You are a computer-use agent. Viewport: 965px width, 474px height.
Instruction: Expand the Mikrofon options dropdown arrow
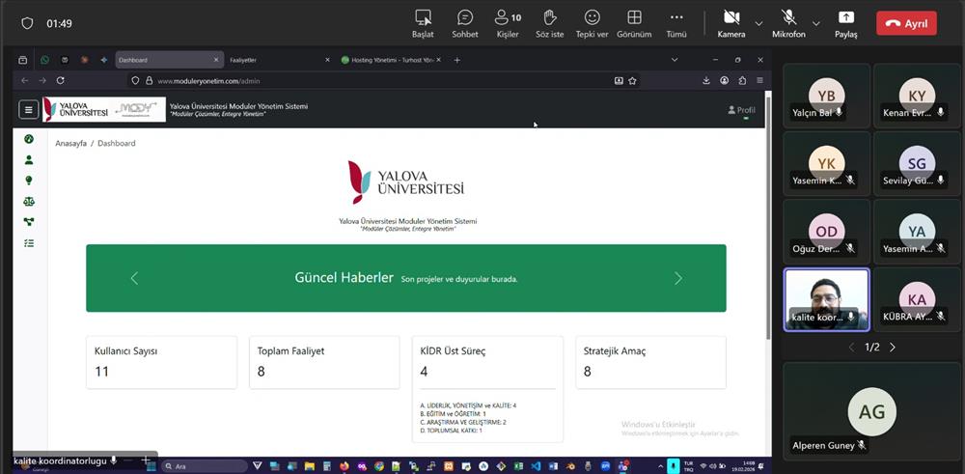coord(816,23)
